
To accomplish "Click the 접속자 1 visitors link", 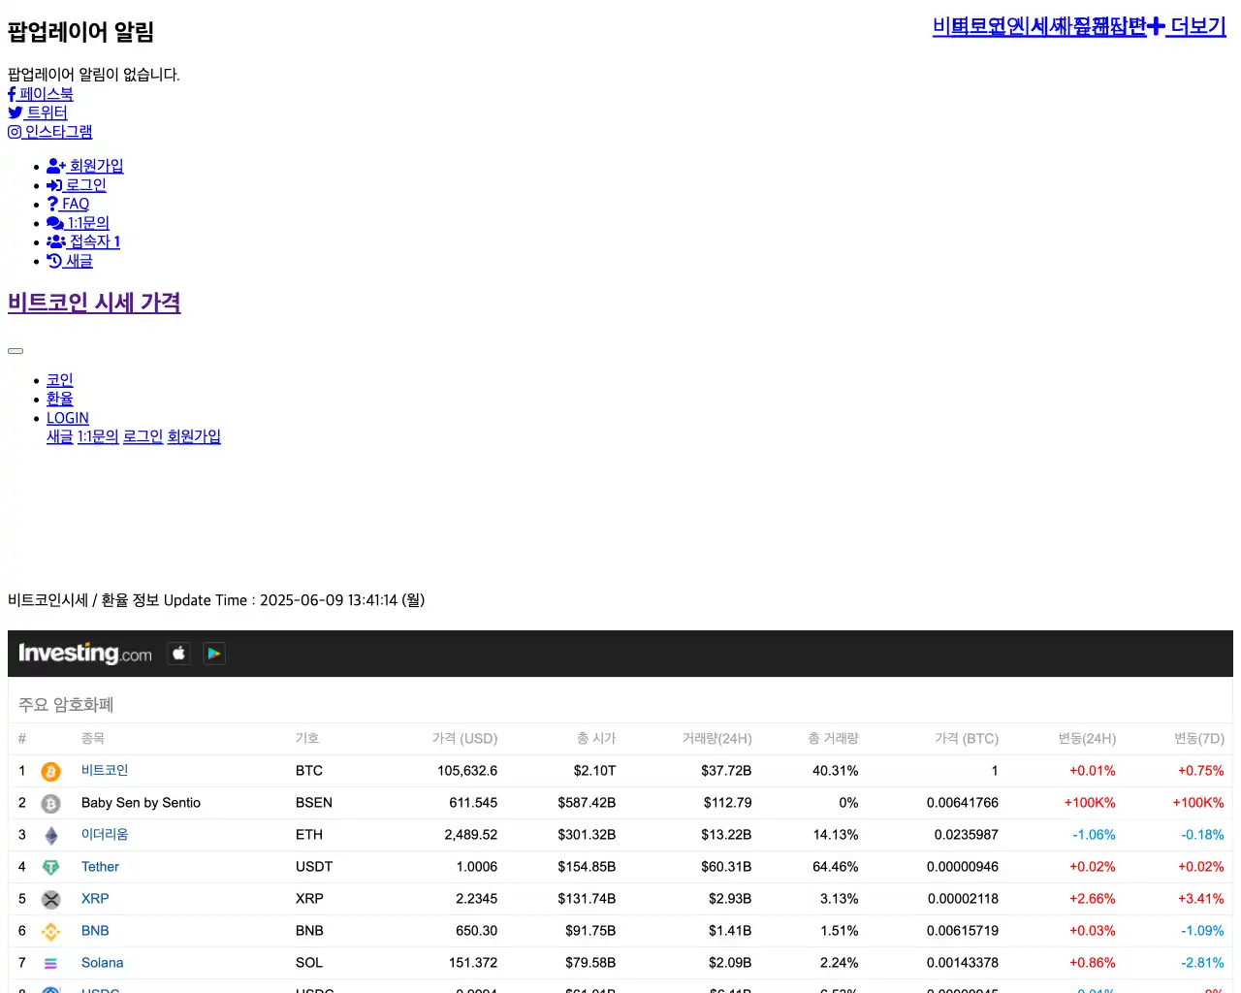I will point(83,241).
